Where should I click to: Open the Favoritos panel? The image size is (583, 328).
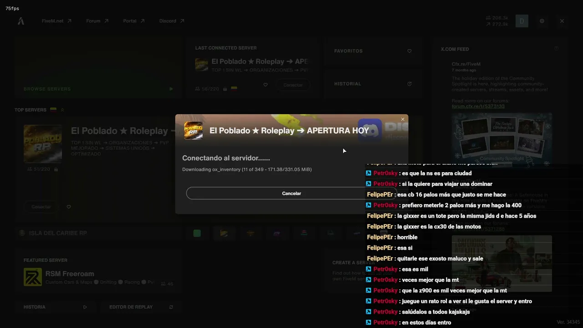(373, 51)
